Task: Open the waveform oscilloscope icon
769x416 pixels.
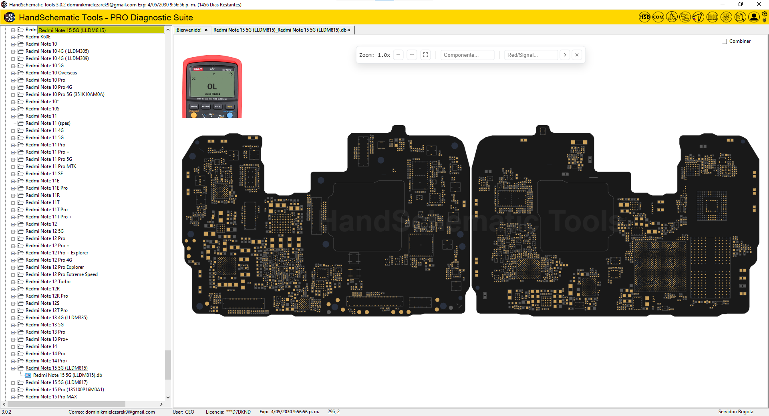Action: [726, 17]
